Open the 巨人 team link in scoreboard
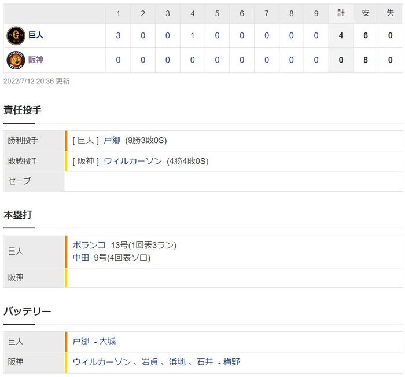This screenshot has width=405, height=377. tap(36, 35)
